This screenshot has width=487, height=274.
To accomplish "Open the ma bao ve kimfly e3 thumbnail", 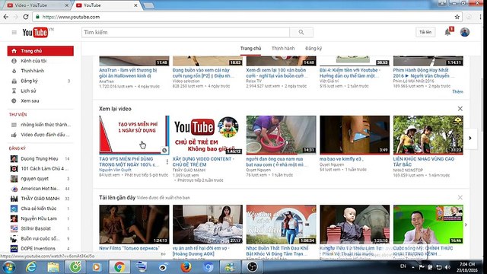I will [x=355, y=135].
